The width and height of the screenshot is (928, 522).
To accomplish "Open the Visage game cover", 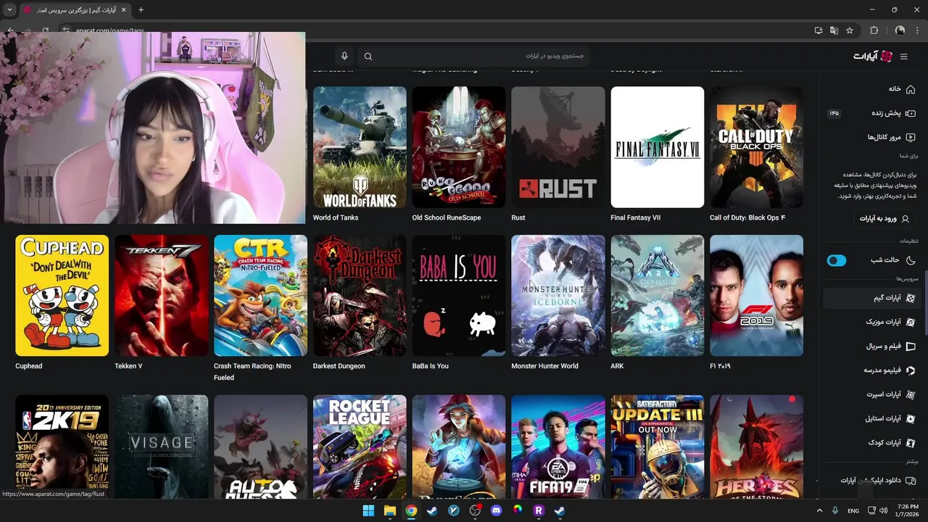I will [162, 447].
